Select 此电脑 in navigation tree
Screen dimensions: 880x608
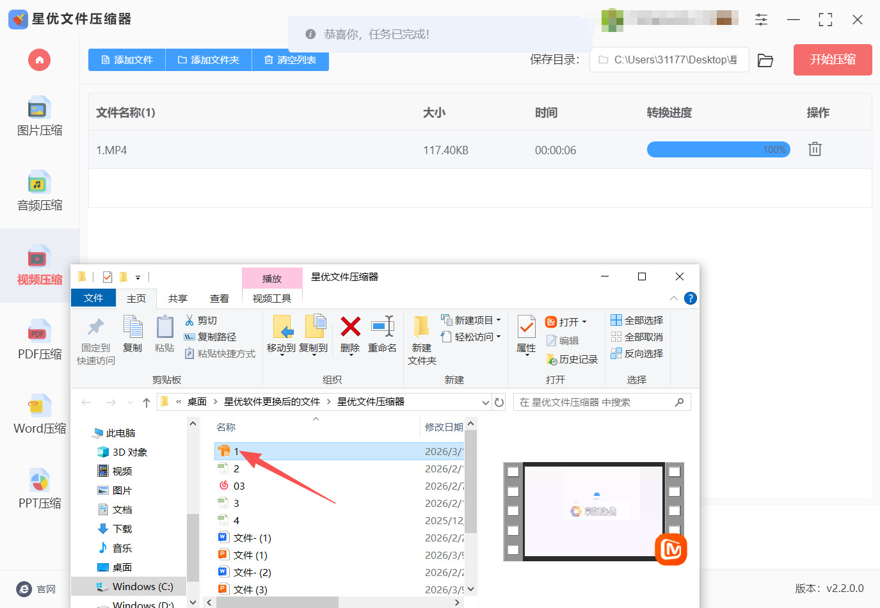click(115, 433)
